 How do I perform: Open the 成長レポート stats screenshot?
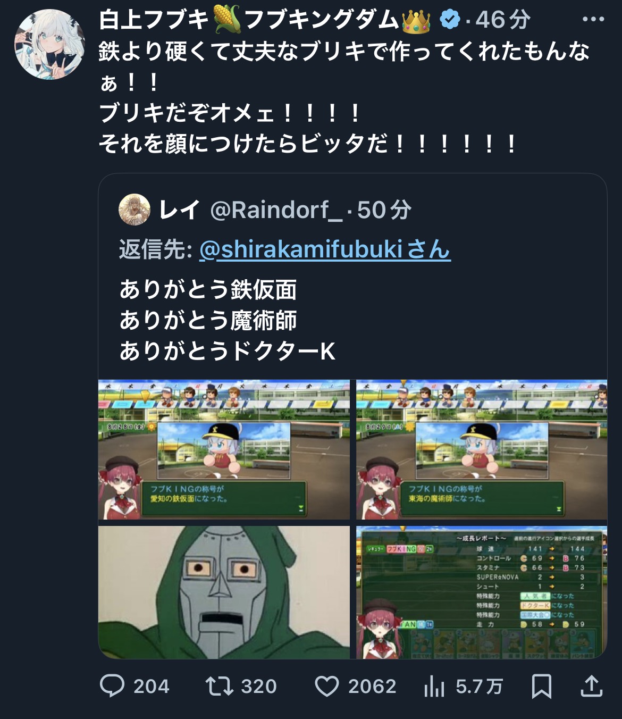coord(482,592)
